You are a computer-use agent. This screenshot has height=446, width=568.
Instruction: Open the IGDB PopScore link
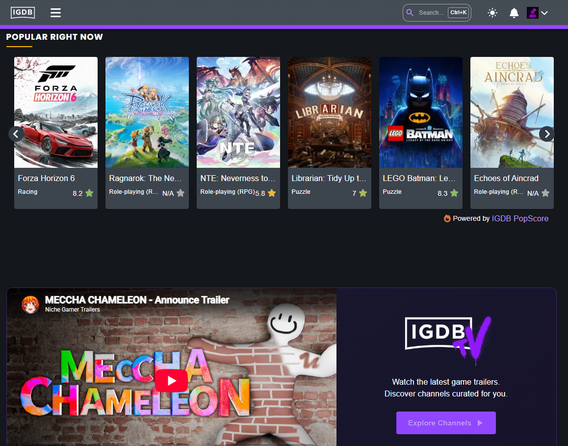520,218
